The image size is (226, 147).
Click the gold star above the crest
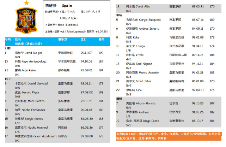pos(26,3)
